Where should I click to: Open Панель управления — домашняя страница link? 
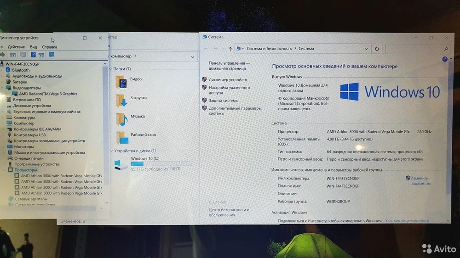point(229,66)
